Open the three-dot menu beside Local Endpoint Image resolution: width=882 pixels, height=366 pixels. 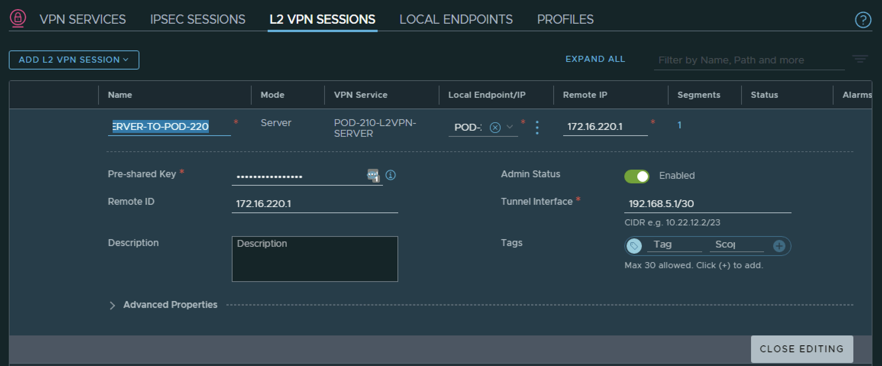[x=537, y=127]
